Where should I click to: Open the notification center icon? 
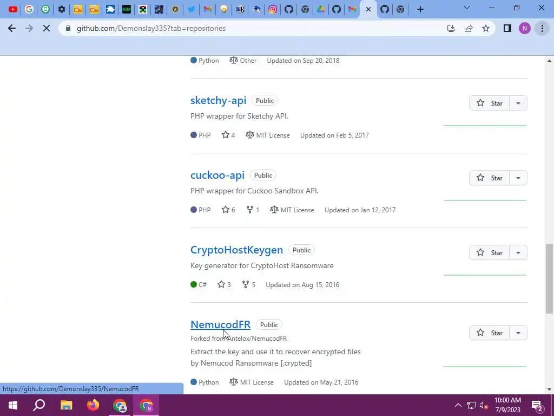537,405
